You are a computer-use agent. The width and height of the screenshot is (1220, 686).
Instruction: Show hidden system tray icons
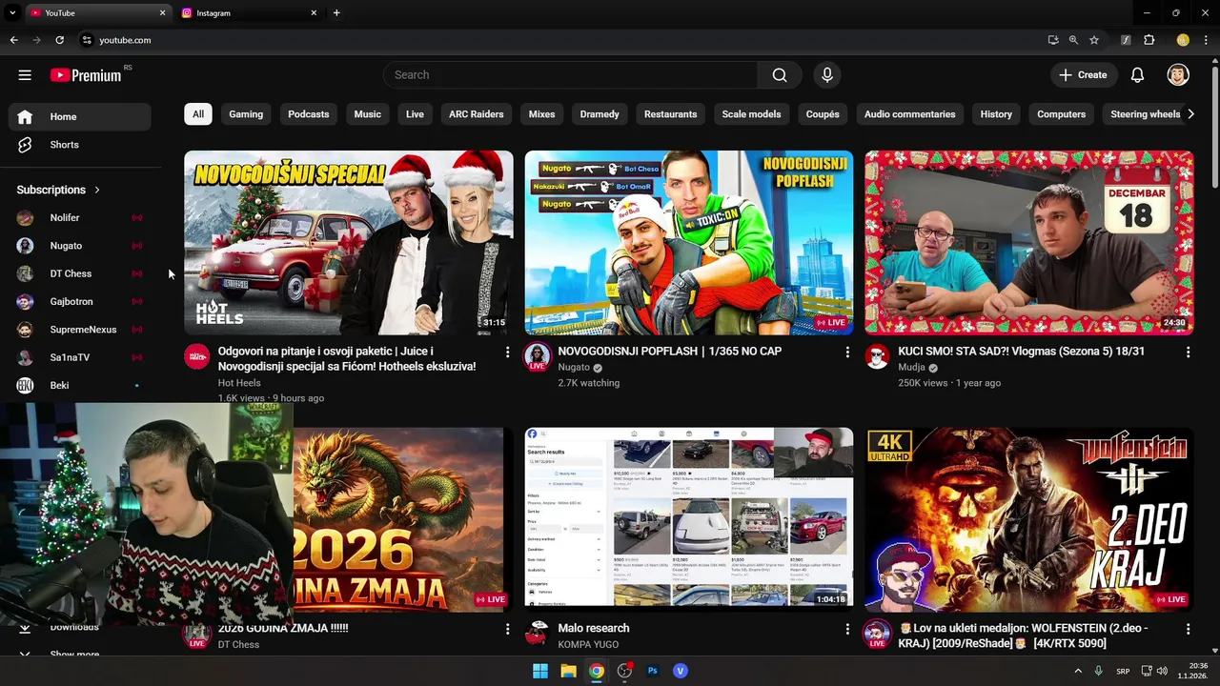pos(1079,671)
